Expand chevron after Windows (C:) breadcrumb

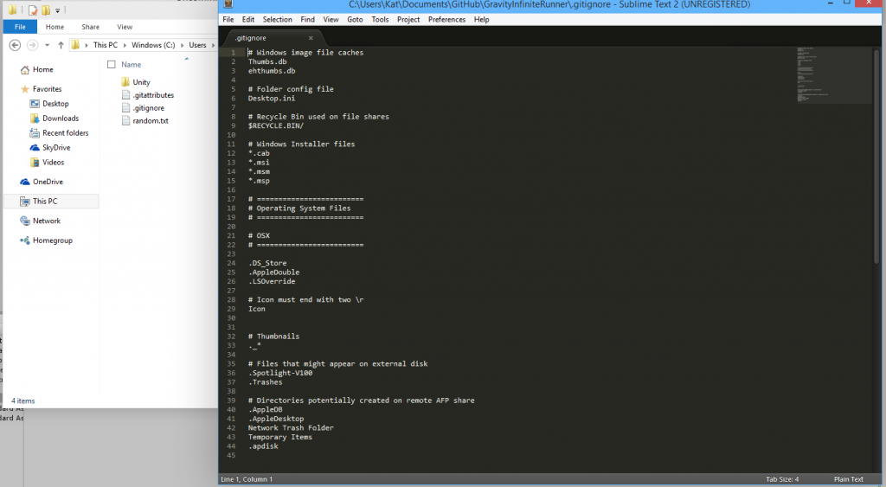pos(182,45)
